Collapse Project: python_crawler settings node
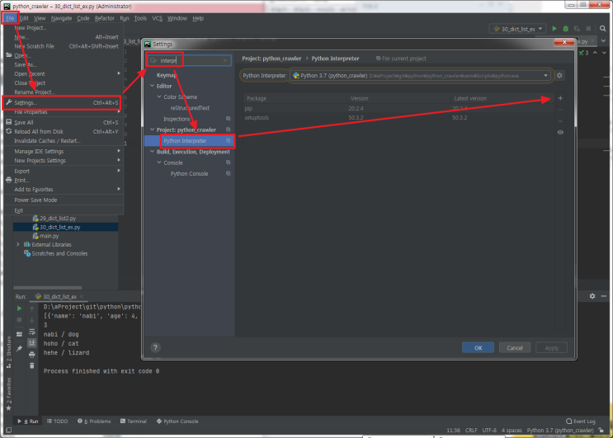The width and height of the screenshot is (613, 438). (152, 130)
